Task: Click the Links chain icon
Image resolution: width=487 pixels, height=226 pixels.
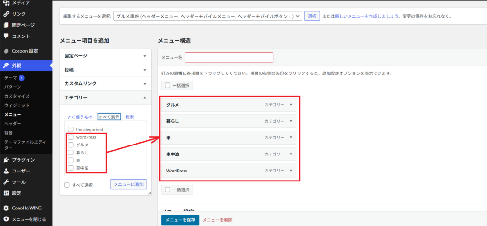Action: click(x=6, y=14)
